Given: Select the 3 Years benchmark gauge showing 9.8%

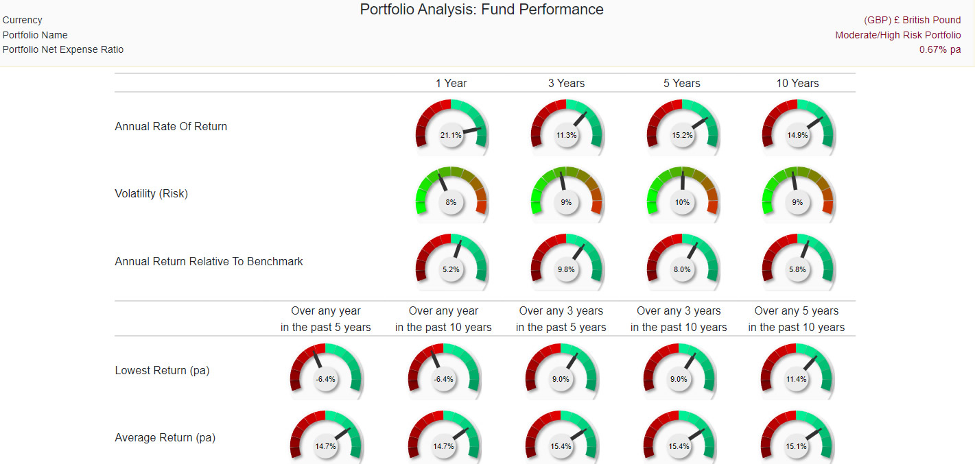Looking at the screenshot, I should coord(566,262).
